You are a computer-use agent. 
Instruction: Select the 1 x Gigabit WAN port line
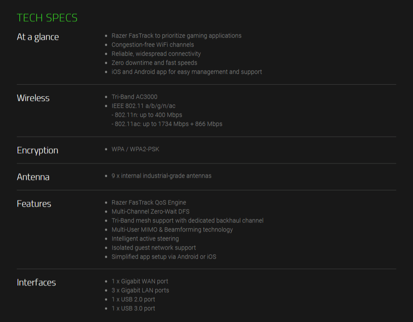(140, 282)
